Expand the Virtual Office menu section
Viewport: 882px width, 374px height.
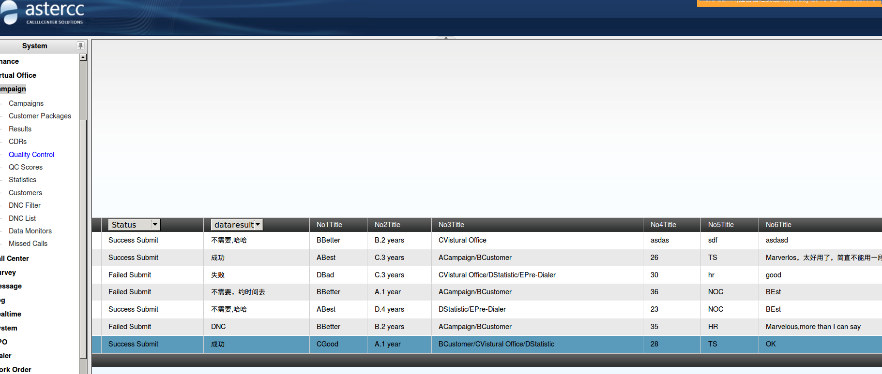[18, 75]
